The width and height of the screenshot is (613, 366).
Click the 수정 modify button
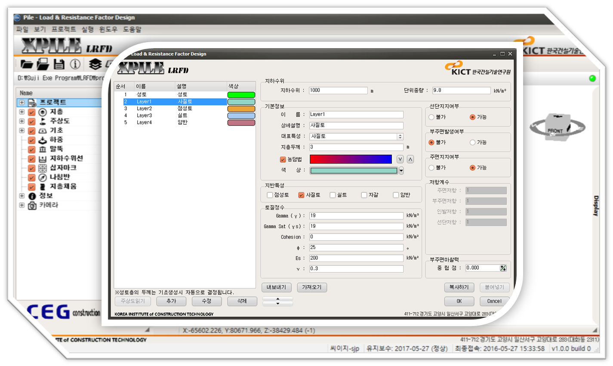pos(206,301)
